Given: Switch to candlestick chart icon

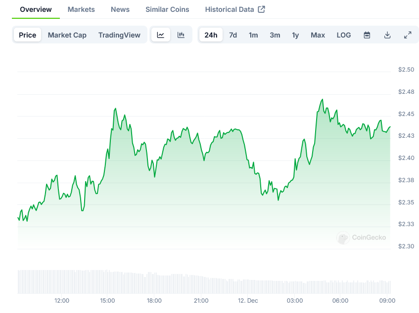Looking at the screenshot, I should pyautogui.click(x=181, y=35).
